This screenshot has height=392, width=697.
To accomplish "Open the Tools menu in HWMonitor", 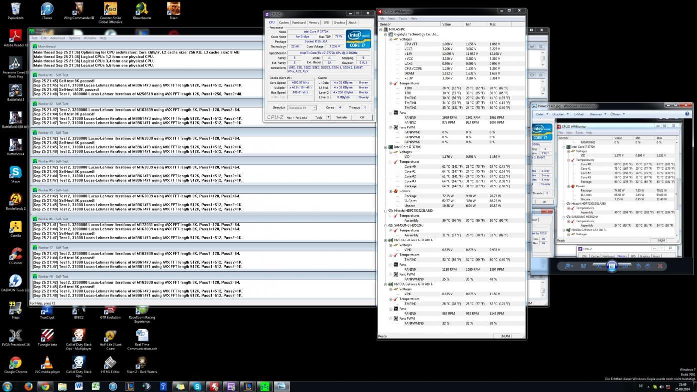I will point(403,18).
